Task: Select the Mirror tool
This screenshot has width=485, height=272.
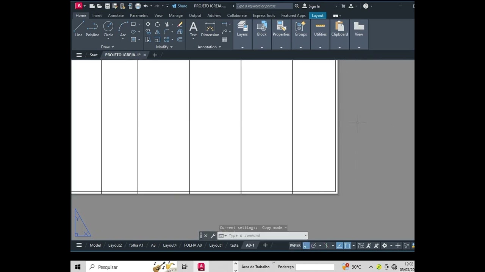Action: coord(157,32)
